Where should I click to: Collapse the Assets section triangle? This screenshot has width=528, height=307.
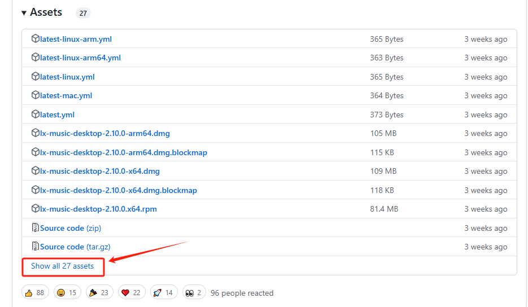(24, 13)
